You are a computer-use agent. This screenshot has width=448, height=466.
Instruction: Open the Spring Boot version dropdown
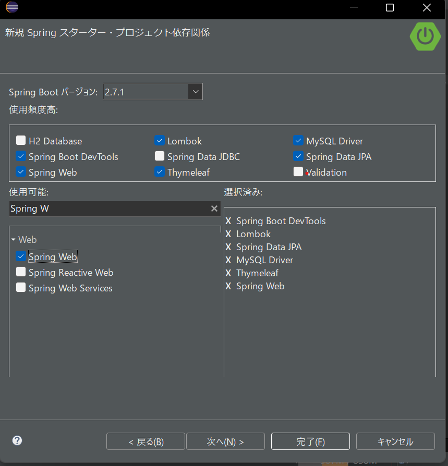195,91
